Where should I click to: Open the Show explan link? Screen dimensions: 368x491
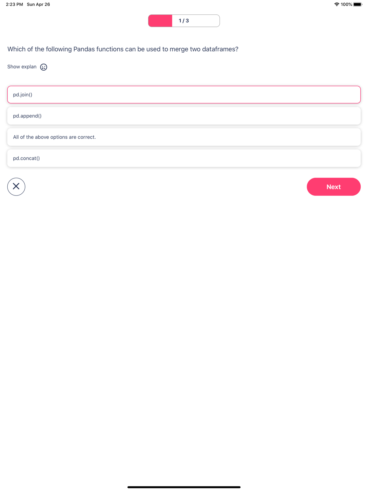[22, 67]
